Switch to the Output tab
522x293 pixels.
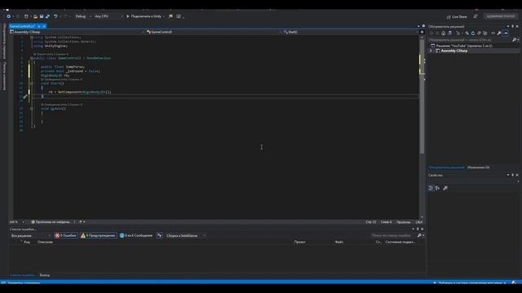[x=45, y=275]
